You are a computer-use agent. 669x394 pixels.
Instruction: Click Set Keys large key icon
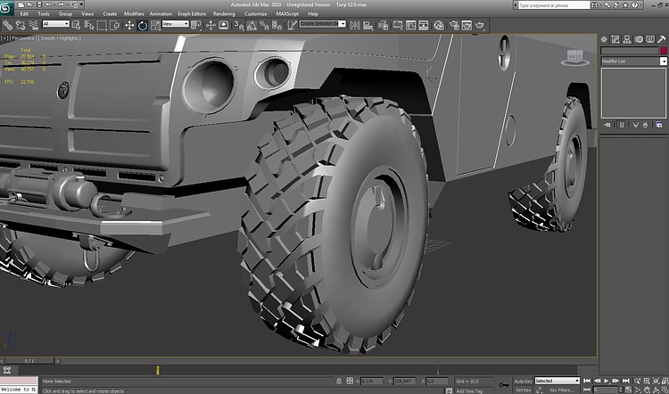[504, 385]
